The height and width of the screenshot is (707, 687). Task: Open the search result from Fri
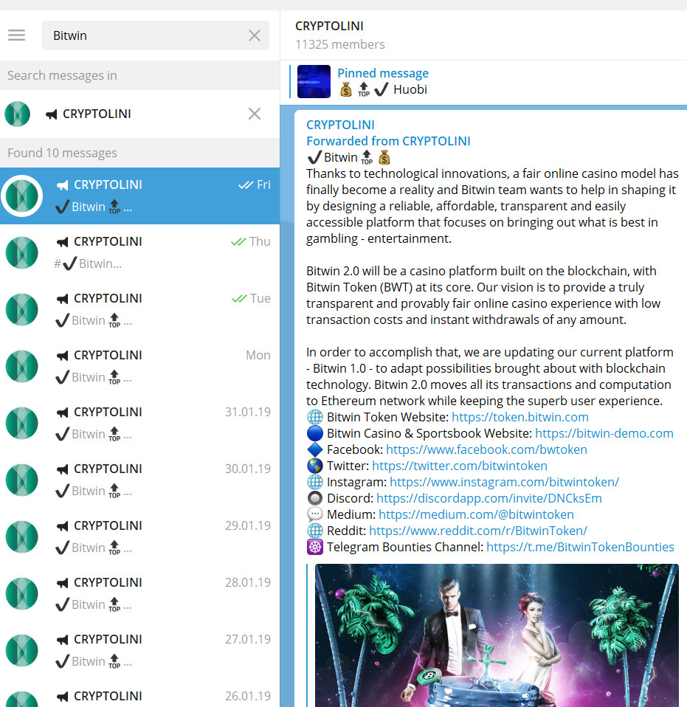[139, 196]
